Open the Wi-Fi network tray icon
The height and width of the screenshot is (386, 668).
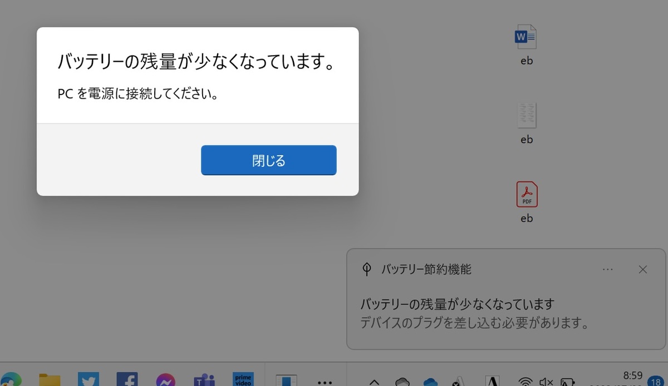tap(525, 382)
